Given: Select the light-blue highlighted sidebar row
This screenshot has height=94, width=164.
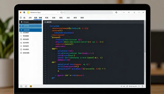Looking at the screenshot, I should [x=30, y=26].
